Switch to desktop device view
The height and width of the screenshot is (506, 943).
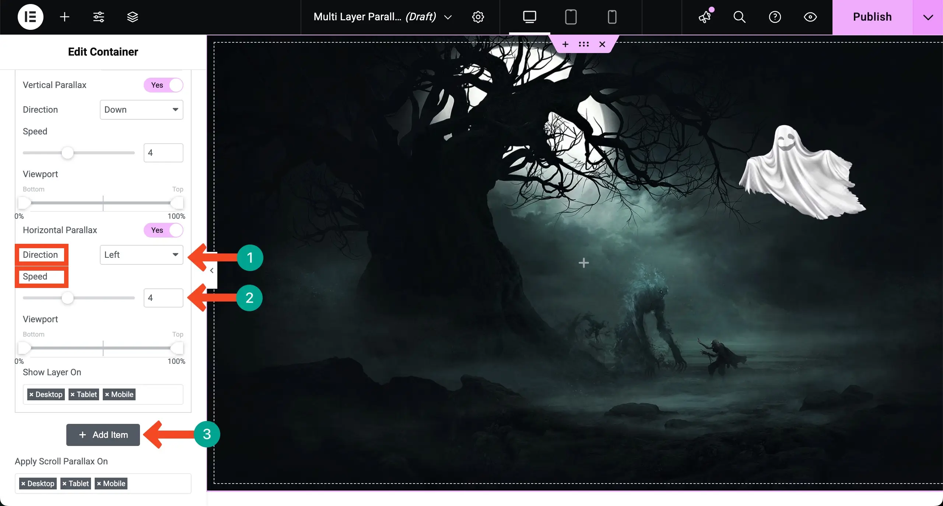click(x=529, y=17)
